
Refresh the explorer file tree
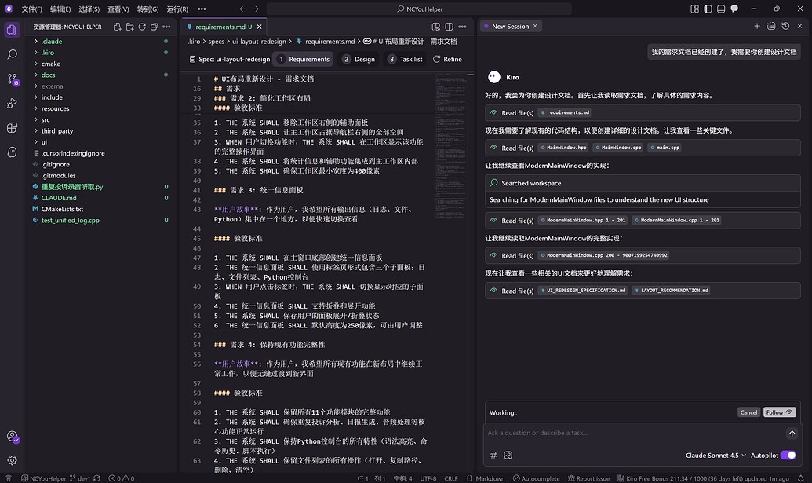(142, 27)
